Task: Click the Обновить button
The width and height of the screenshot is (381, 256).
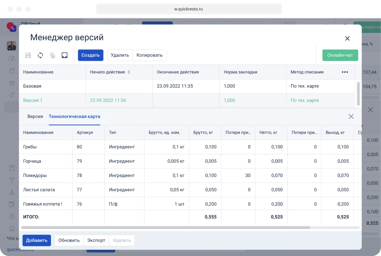Action: (69, 240)
